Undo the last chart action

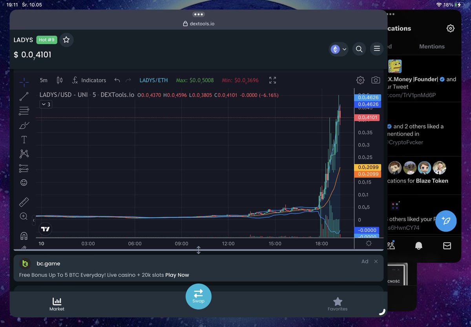117,80
